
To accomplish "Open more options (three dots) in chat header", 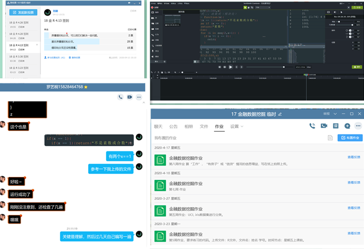I will [x=139, y=97].
